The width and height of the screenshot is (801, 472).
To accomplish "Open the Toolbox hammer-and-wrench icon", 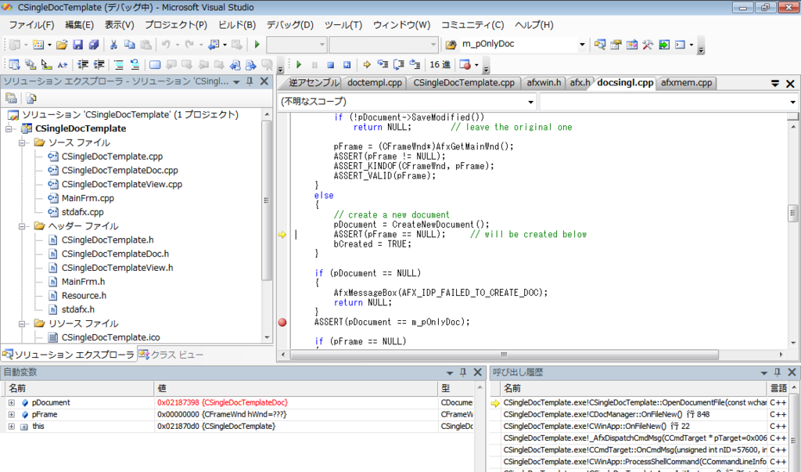I will (x=648, y=45).
